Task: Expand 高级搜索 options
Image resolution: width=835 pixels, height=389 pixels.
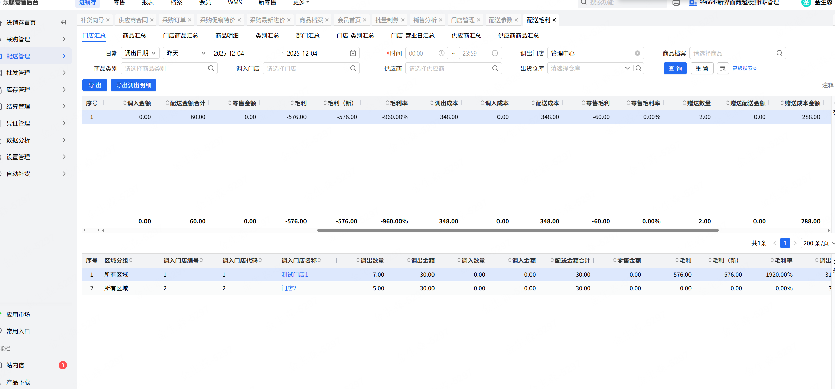Action: coord(744,68)
